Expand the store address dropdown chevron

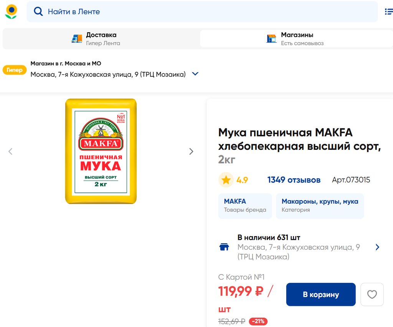(x=195, y=74)
